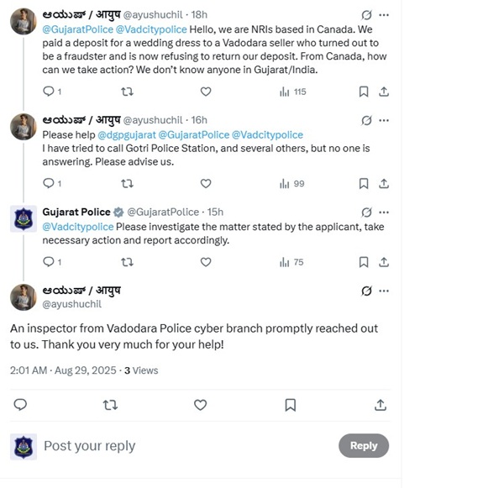Like the main thank-you tweet

click(200, 405)
